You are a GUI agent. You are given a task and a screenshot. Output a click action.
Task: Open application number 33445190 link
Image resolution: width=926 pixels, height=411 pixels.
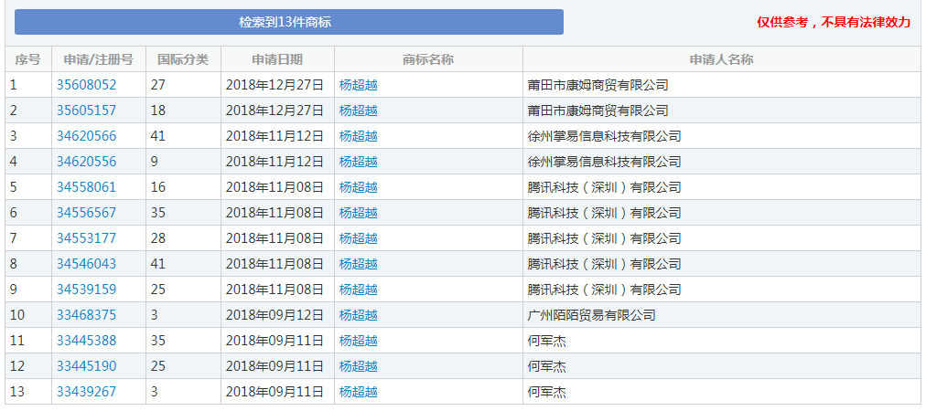(x=87, y=366)
